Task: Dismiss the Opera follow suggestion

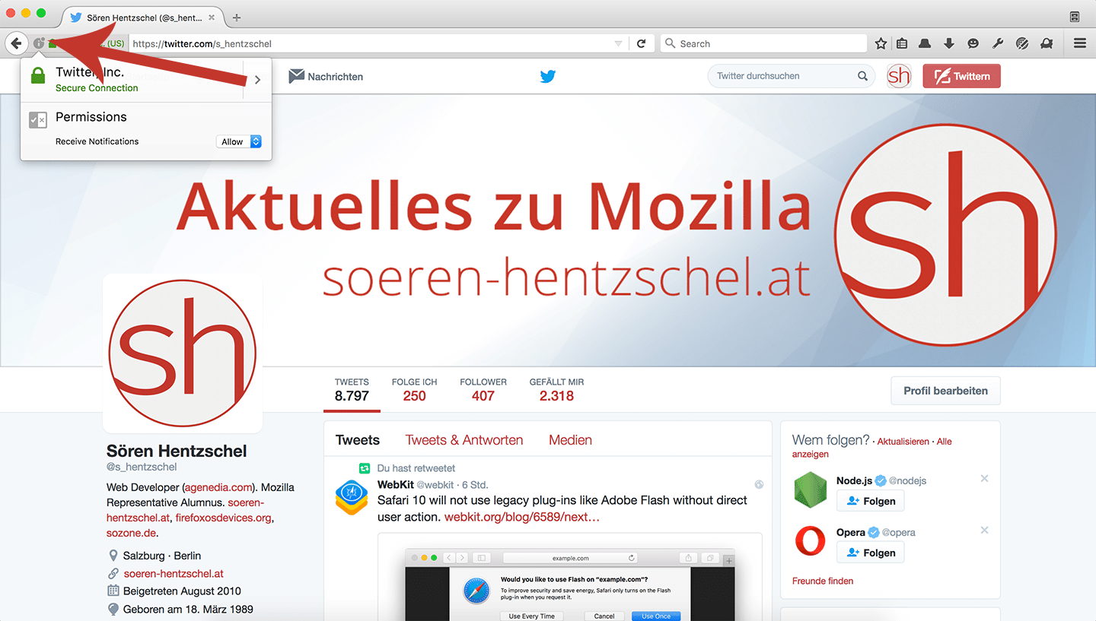Action: click(x=984, y=530)
